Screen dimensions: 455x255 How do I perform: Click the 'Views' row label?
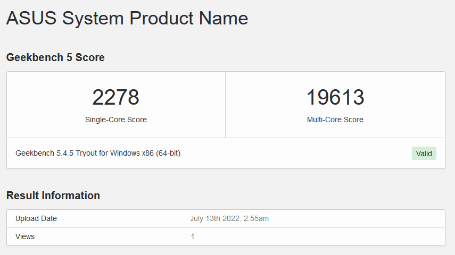point(25,236)
